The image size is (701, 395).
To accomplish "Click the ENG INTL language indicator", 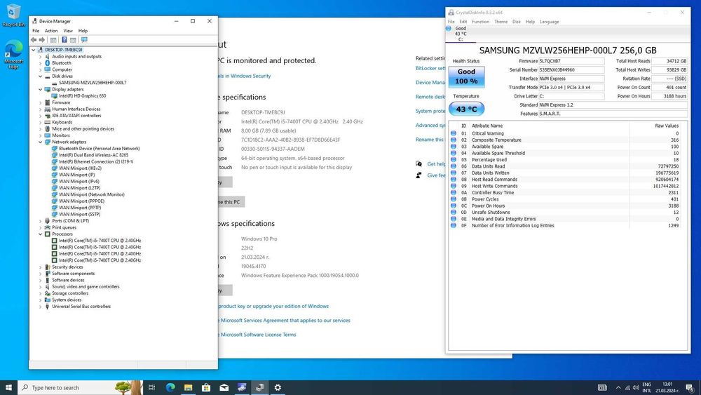I will [x=646, y=387].
